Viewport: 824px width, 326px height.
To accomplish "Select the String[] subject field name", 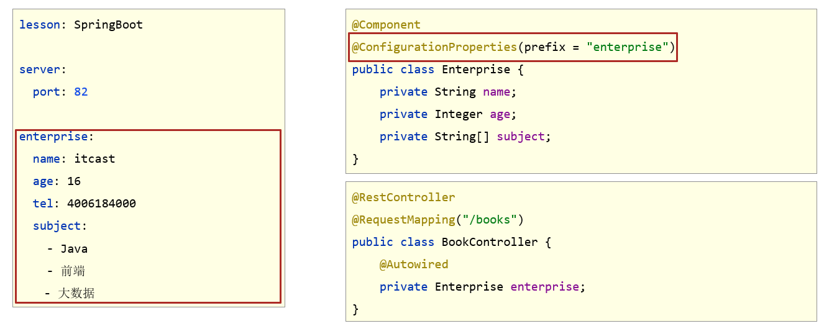I will coord(521,137).
